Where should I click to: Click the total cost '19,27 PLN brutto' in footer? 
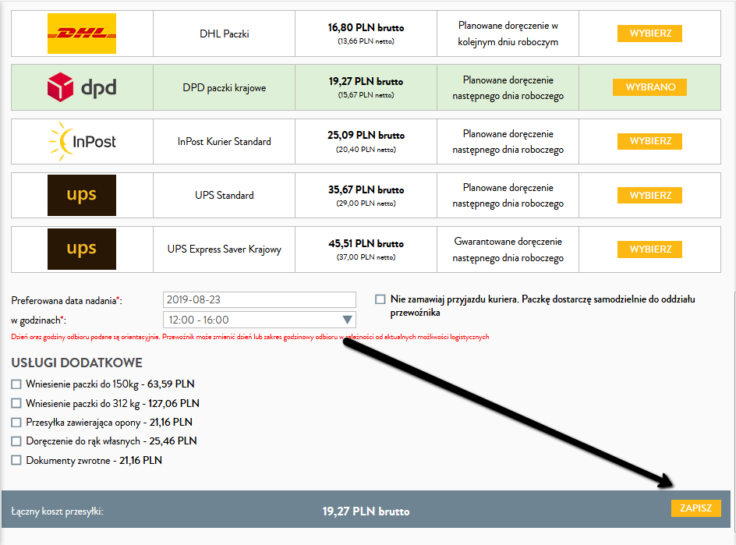(366, 511)
